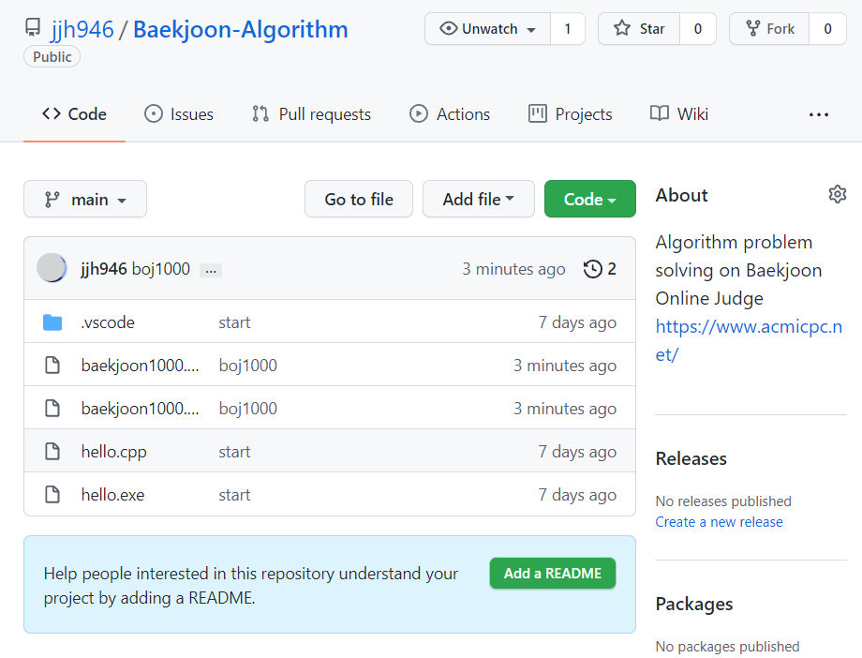Star this repository
Screen dimensions: 862x658
[639, 29]
